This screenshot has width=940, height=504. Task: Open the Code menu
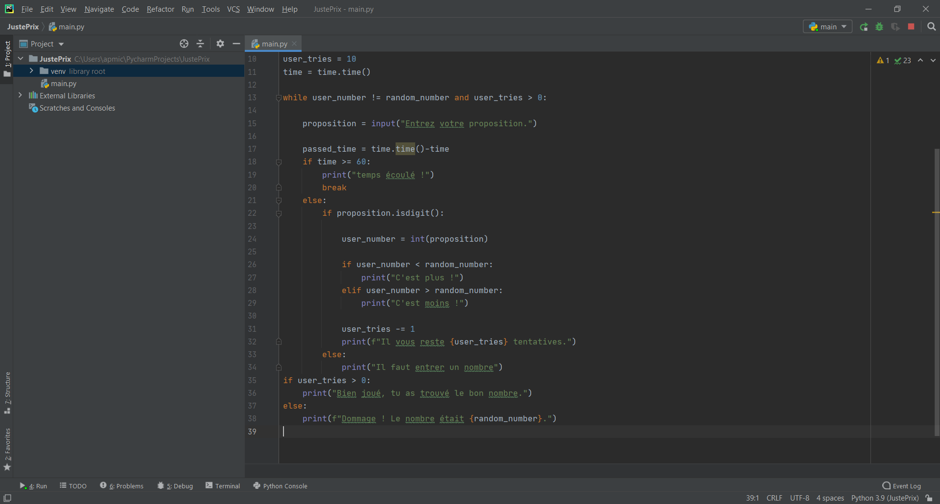click(x=130, y=9)
